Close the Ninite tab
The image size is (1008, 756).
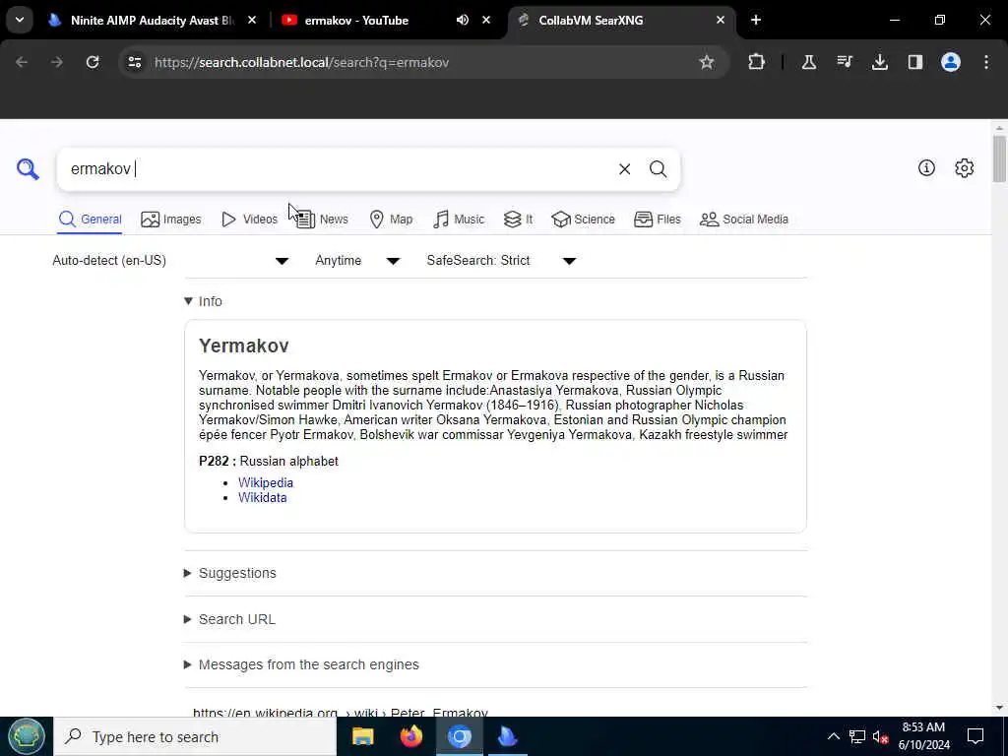click(252, 21)
